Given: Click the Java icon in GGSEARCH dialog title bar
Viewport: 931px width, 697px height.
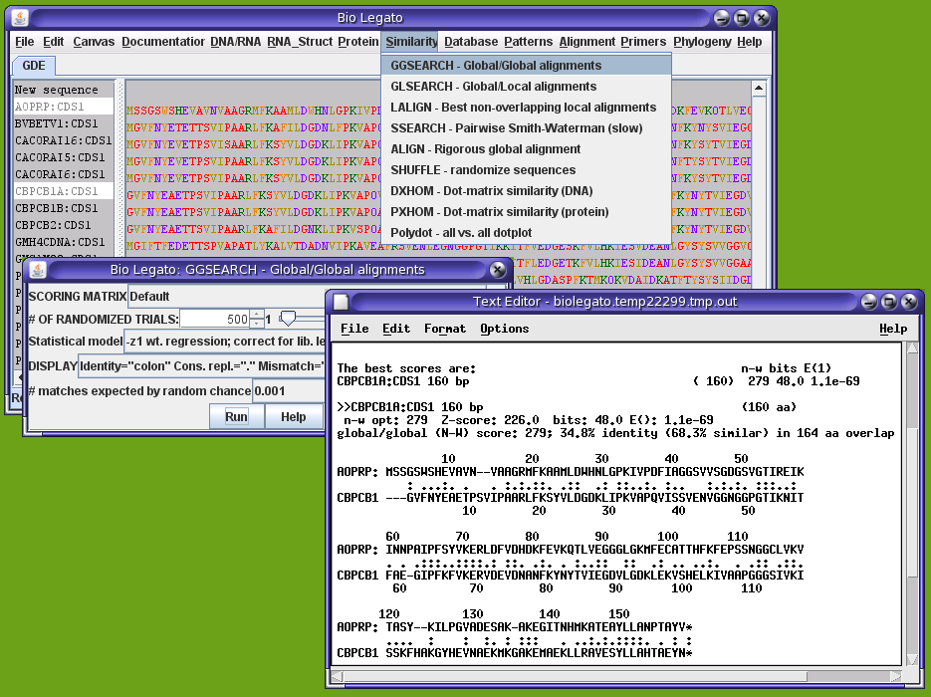Looking at the screenshot, I should (x=38, y=270).
